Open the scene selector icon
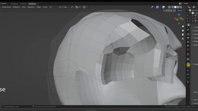Screen dimensions: 198x111 point(181,3)
